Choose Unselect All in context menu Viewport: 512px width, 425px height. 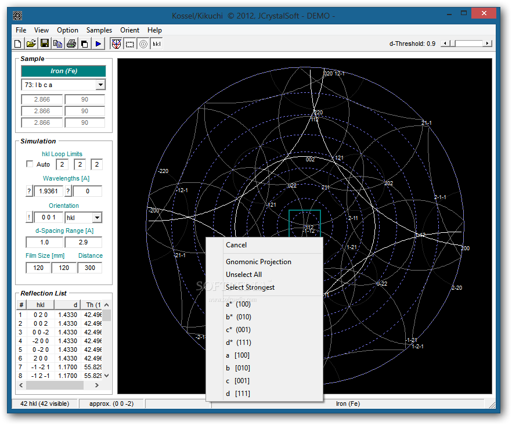(x=265, y=275)
